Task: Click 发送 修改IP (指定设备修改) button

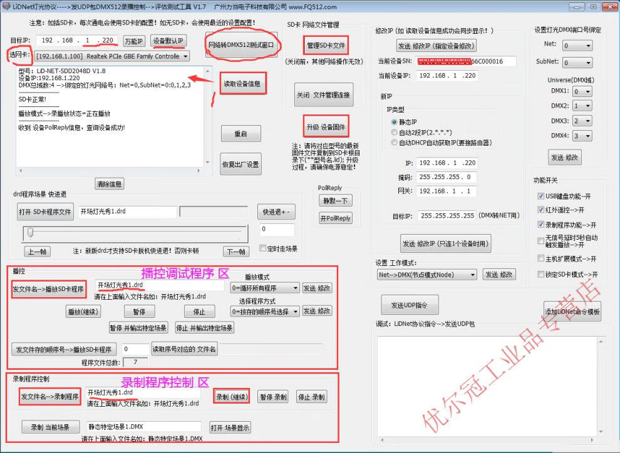Action: [x=436, y=46]
